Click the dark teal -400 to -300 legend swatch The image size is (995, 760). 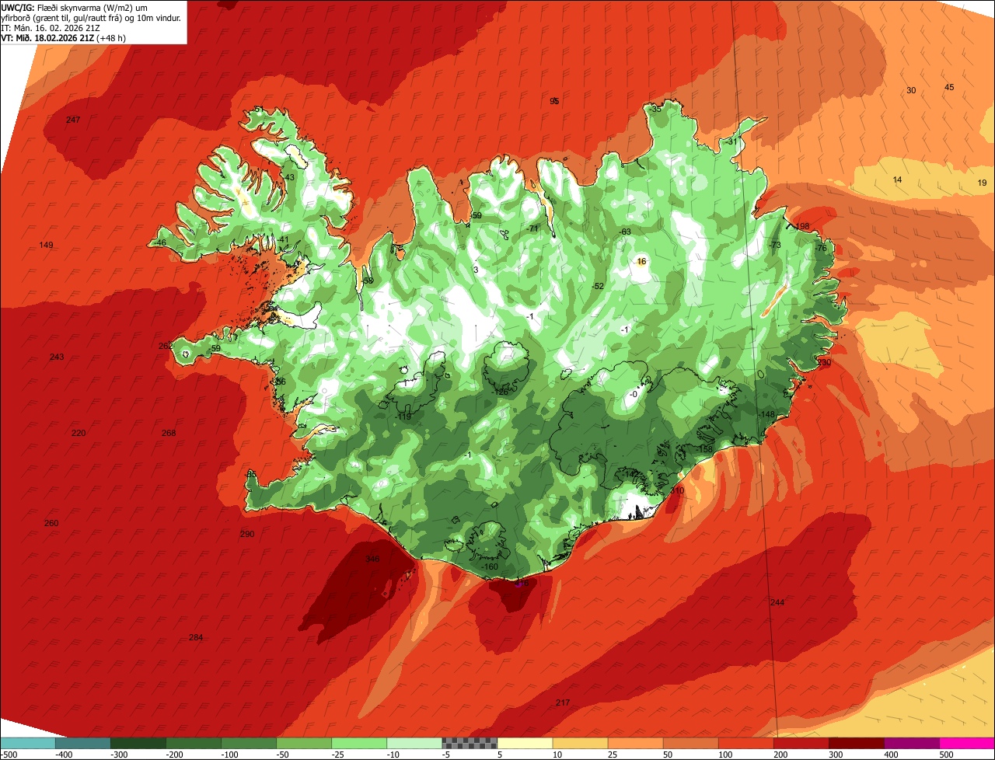(x=82, y=743)
